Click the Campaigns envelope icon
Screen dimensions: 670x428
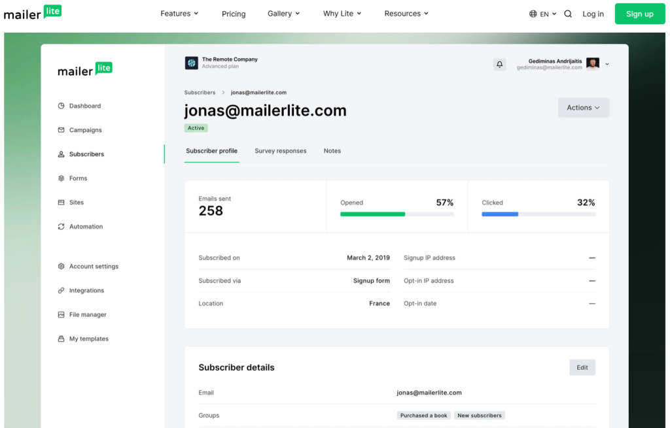tap(61, 130)
